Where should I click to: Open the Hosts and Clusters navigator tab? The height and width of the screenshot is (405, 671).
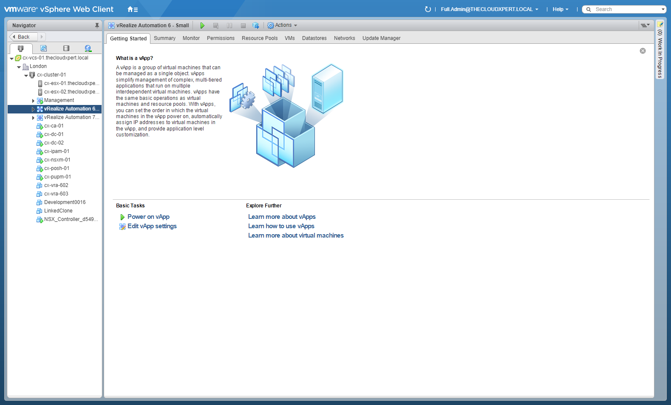coord(20,48)
